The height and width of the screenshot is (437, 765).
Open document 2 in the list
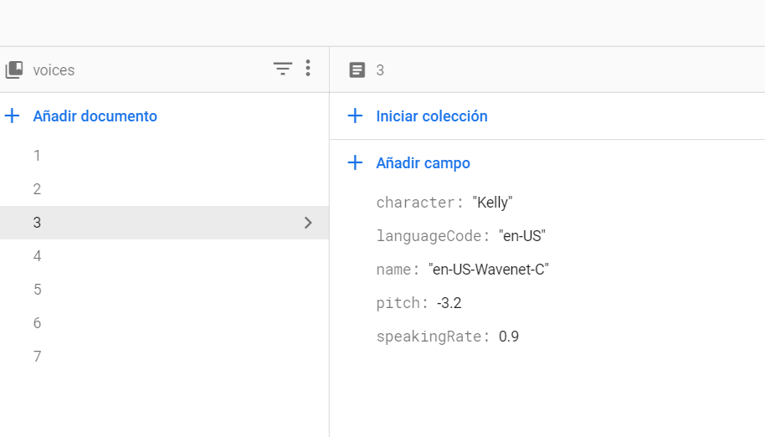37,189
